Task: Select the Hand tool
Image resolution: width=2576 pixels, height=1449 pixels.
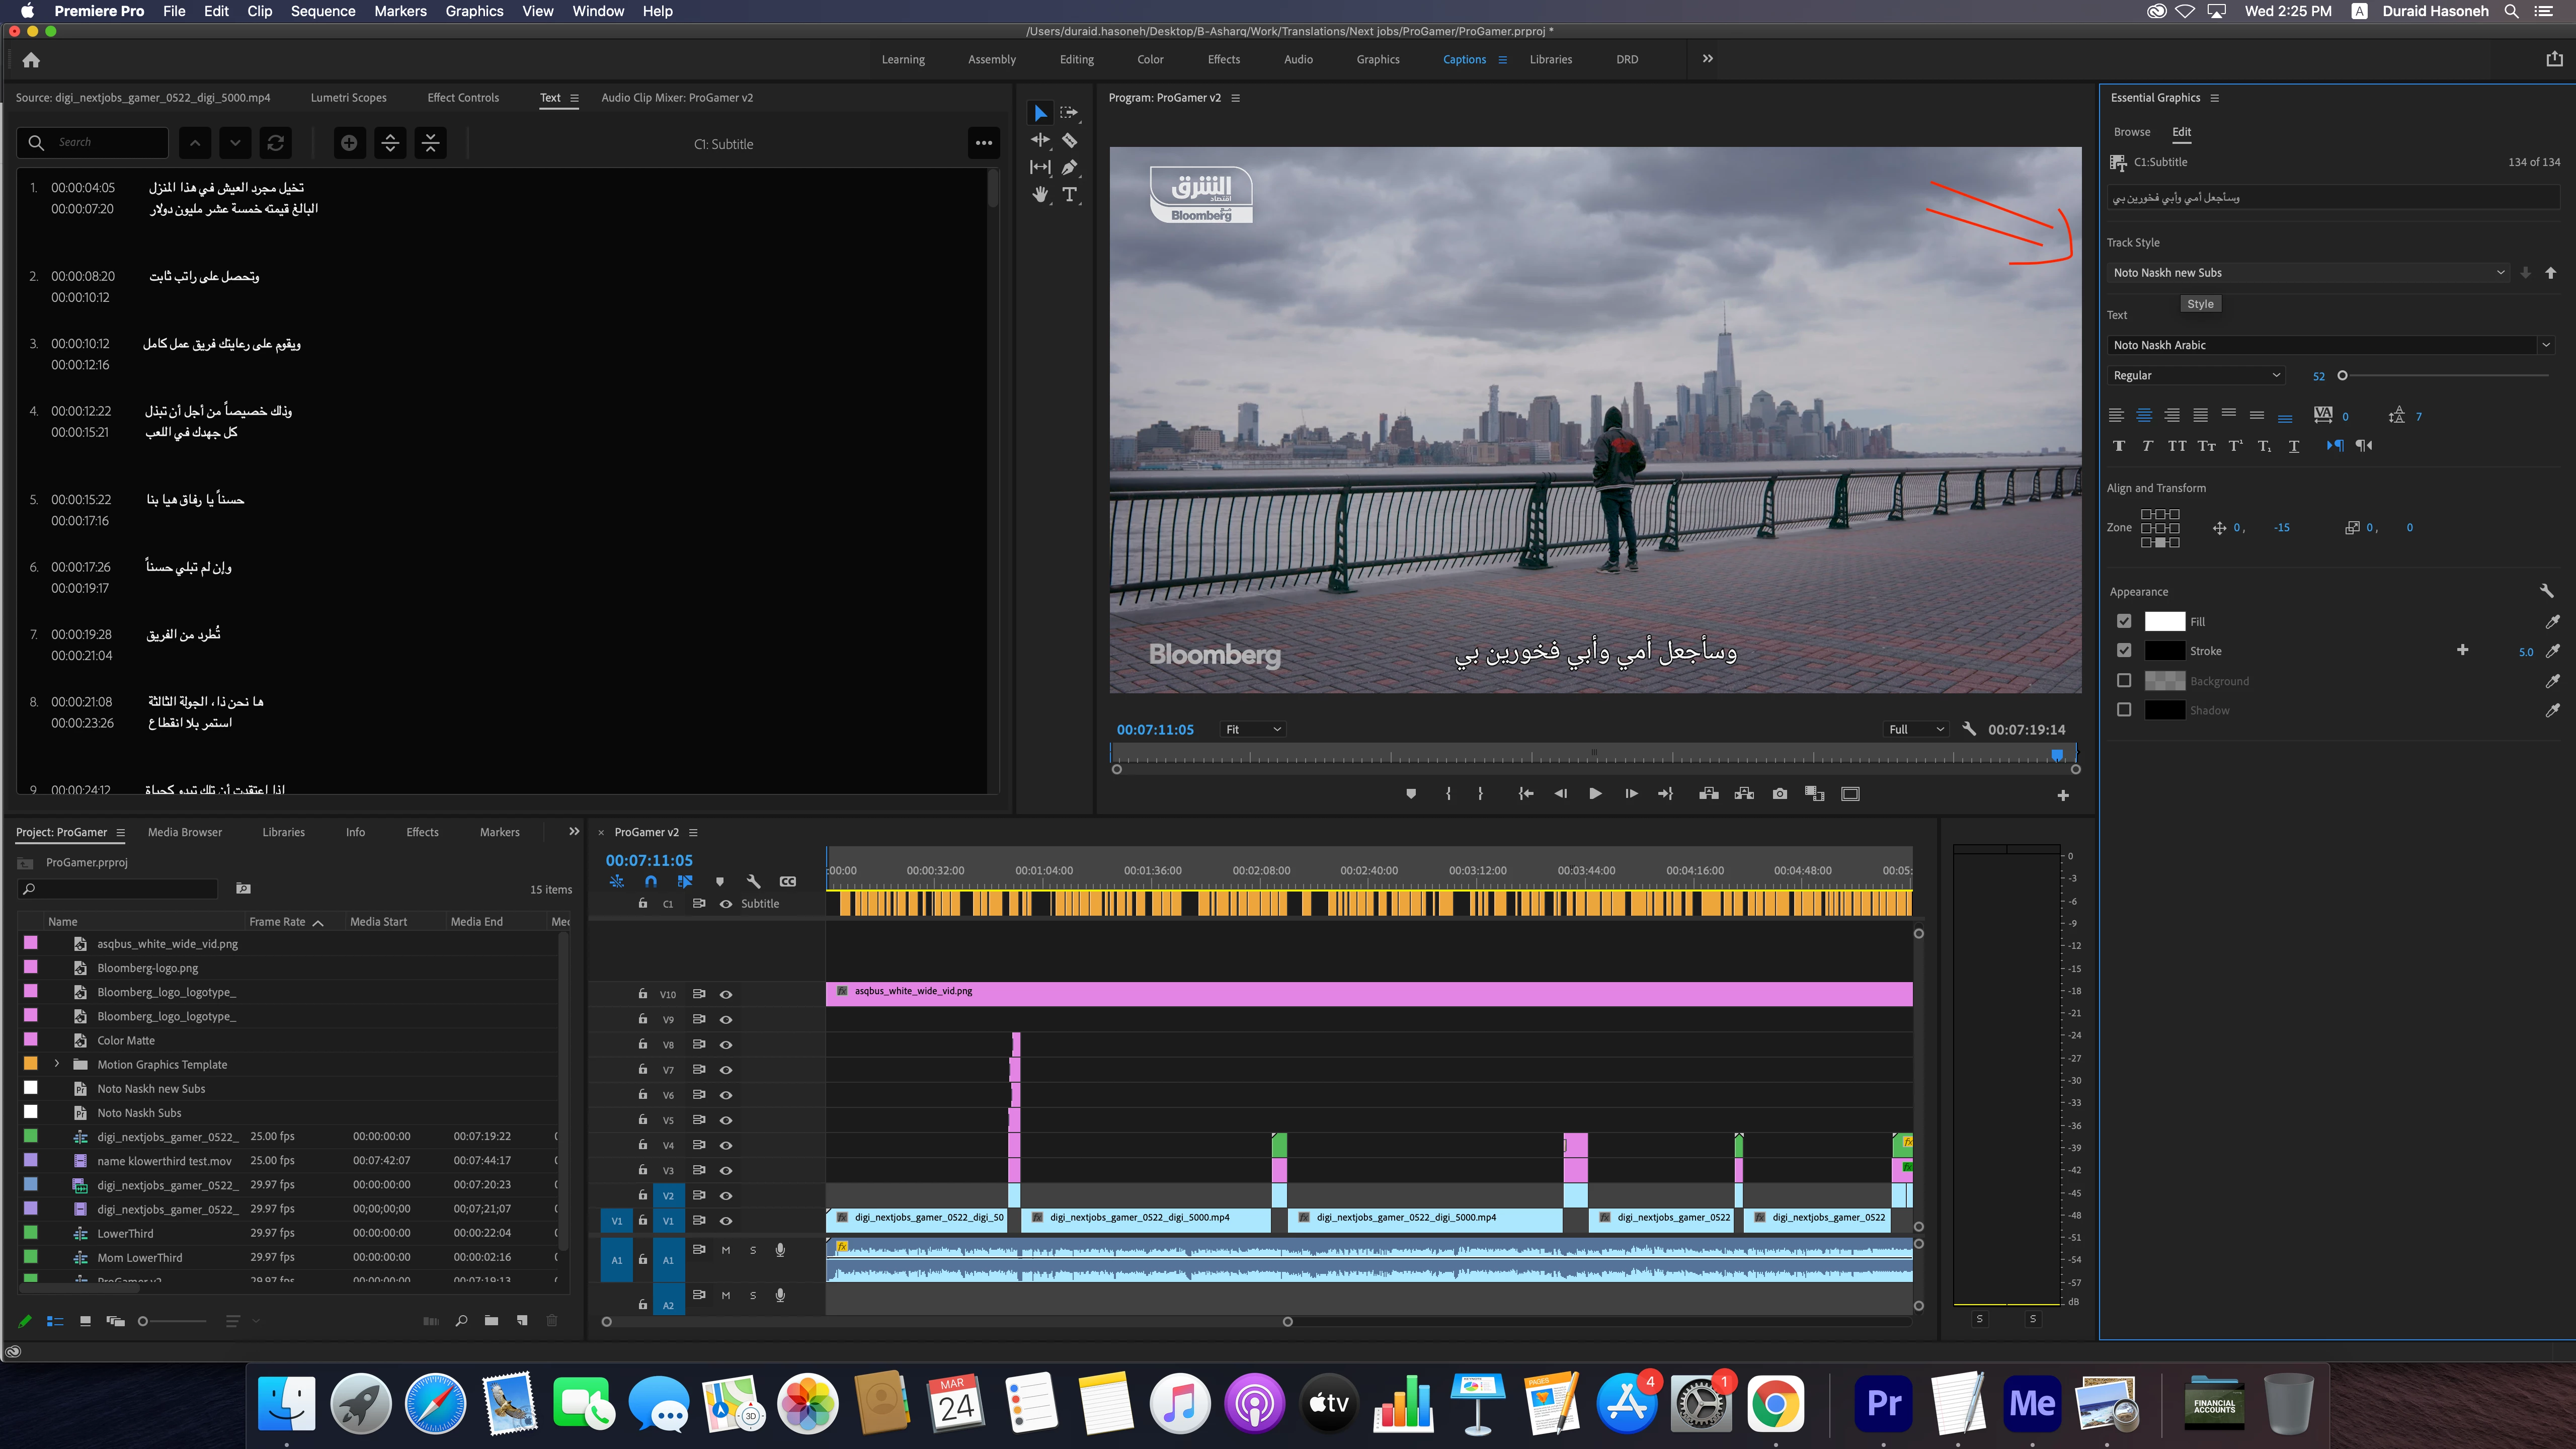Action: 1040,194
